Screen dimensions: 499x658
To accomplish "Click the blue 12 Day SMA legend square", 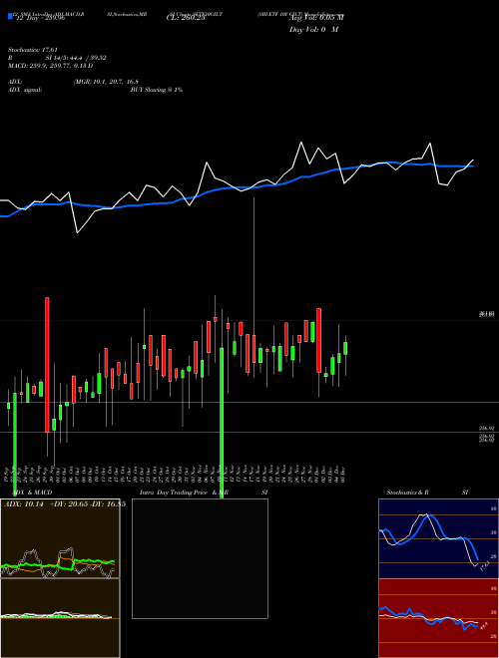I will coord(10,16).
